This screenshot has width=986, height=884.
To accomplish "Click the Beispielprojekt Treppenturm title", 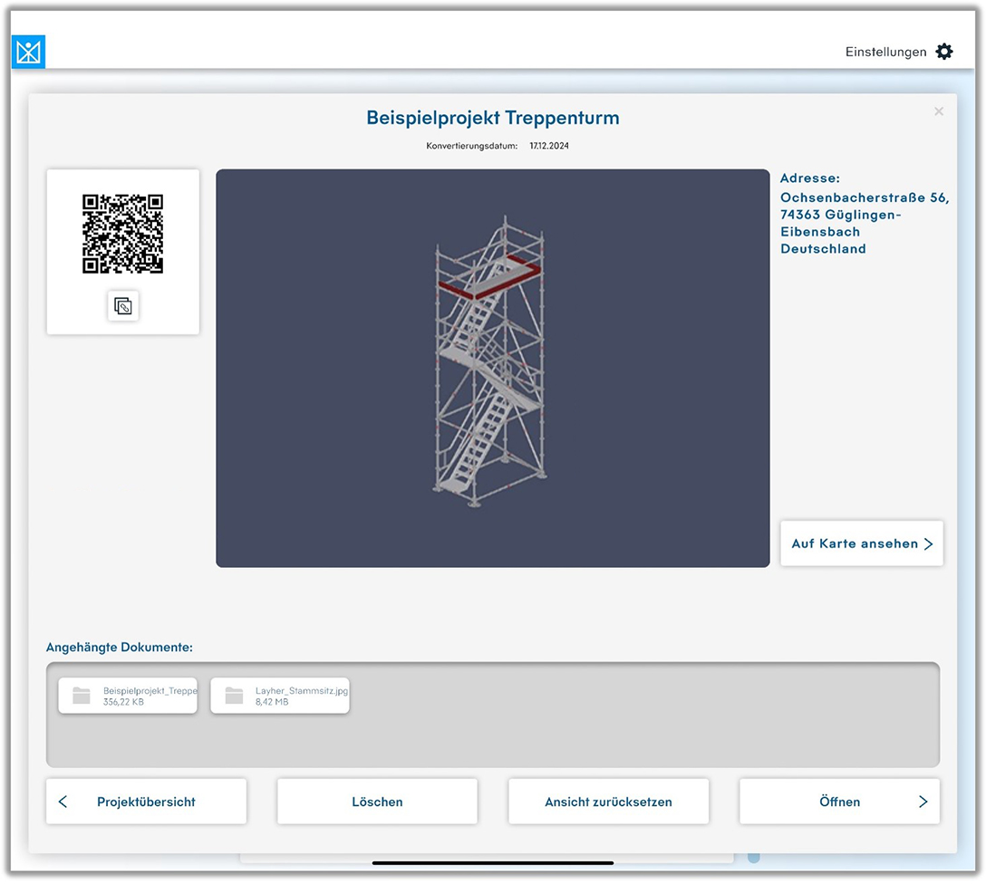I will click(x=492, y=118).
